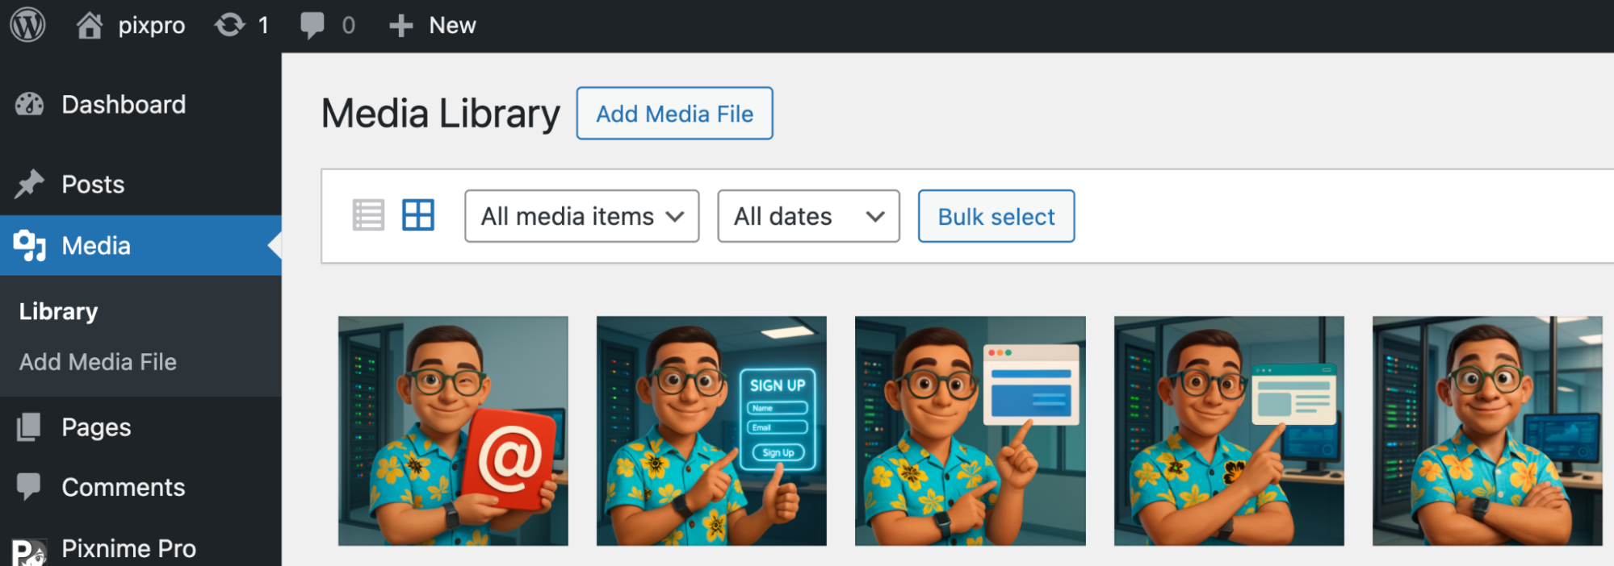1614x566 pixels.
Task: Click the plus New icon
Action: 400,26
